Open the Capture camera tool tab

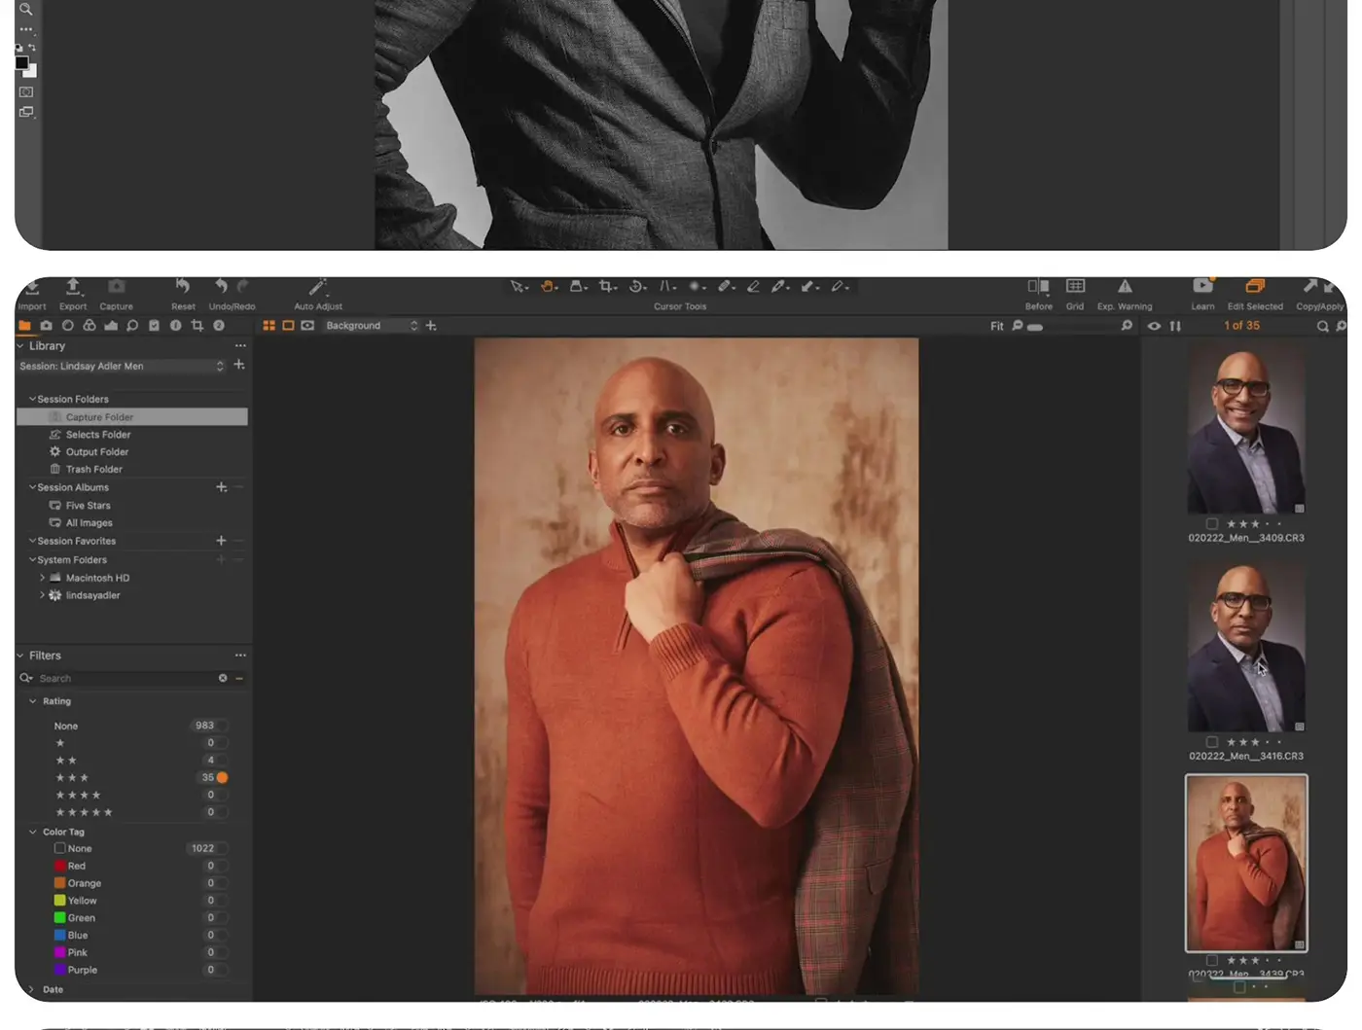pos(46,326)
